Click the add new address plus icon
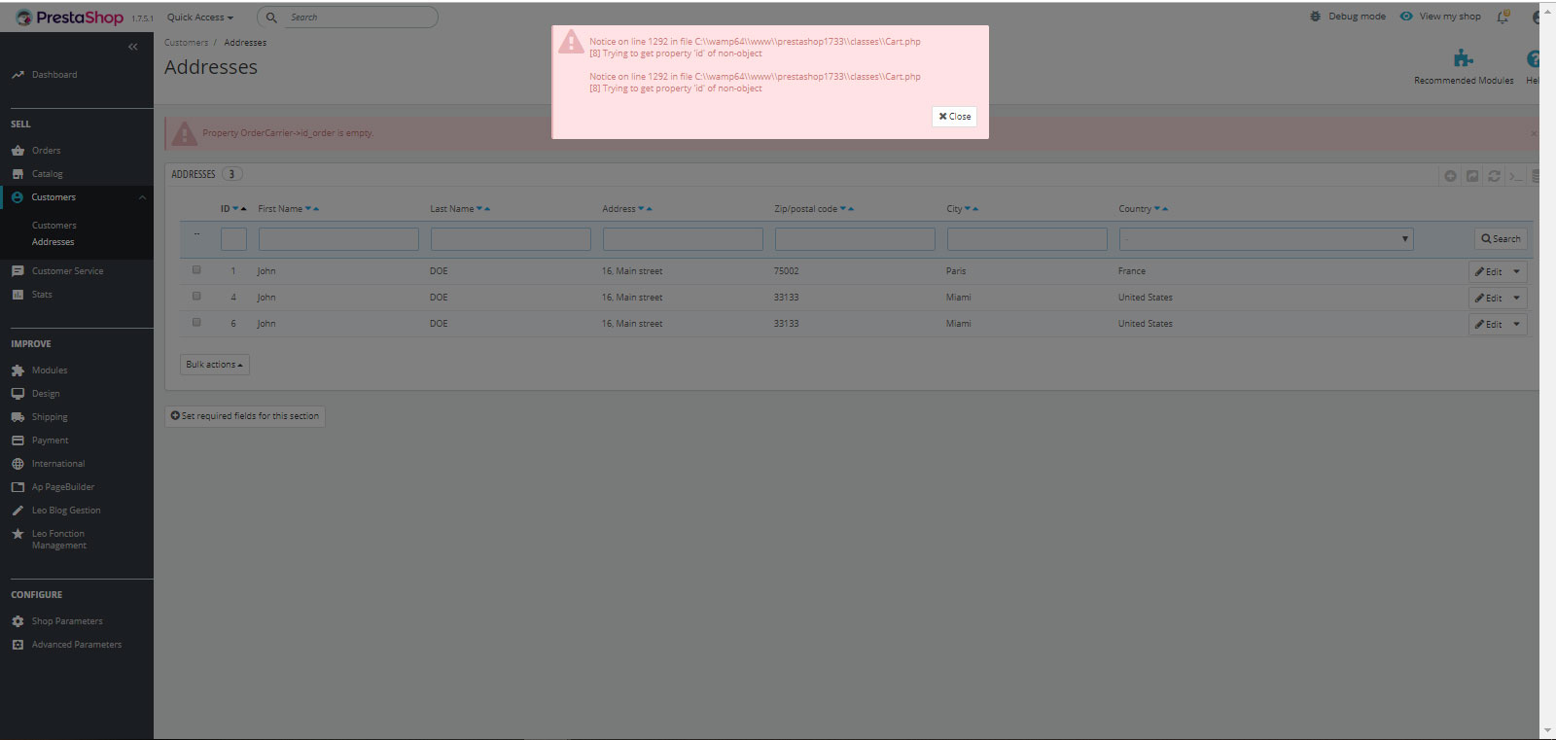Screen dimensions: 1556x740 (1450, 176)
